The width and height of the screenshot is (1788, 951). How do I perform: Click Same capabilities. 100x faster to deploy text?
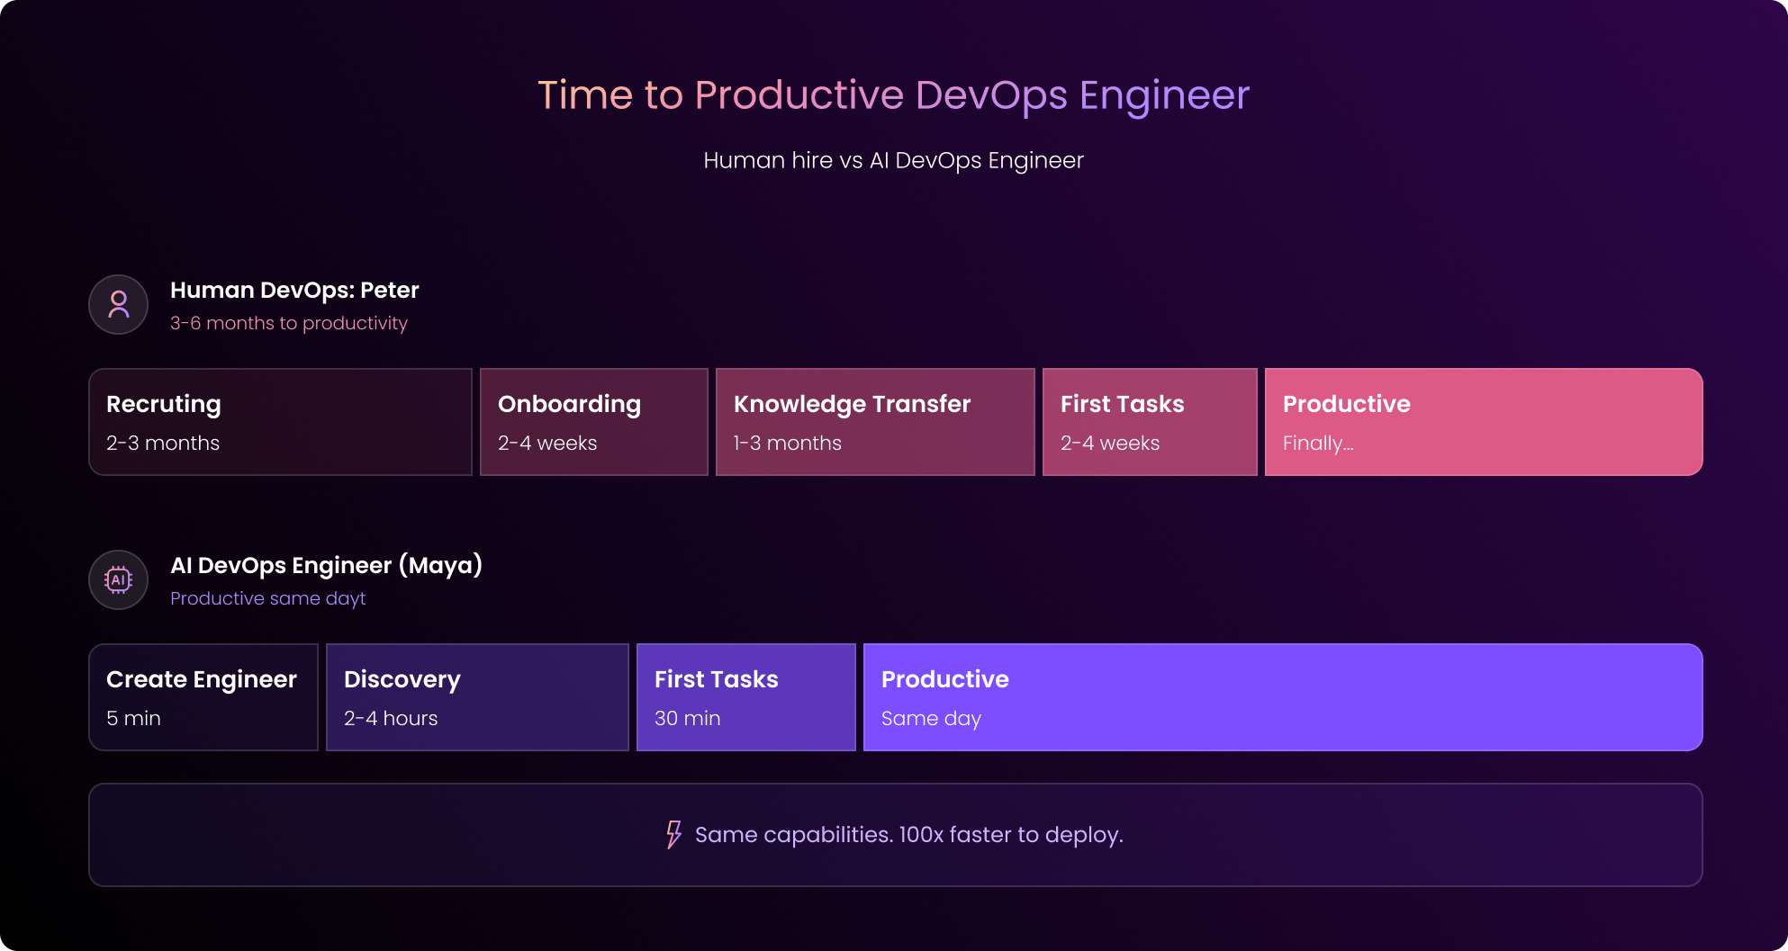click(909, 835)
